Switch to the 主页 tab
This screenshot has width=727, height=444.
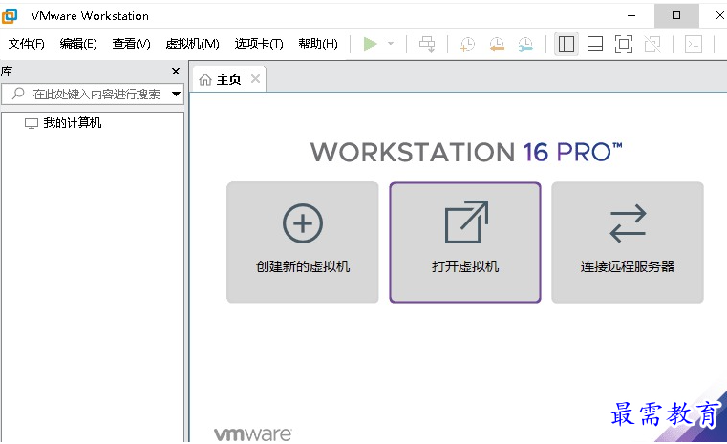pos(228,79)
